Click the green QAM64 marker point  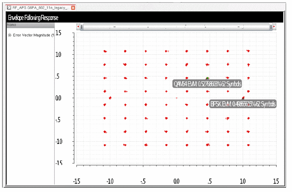click(x=207, y=78)
